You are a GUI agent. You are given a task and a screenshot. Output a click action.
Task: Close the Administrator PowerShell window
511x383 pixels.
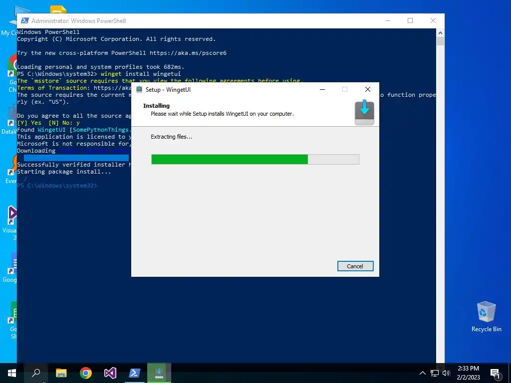coord(433,20)
